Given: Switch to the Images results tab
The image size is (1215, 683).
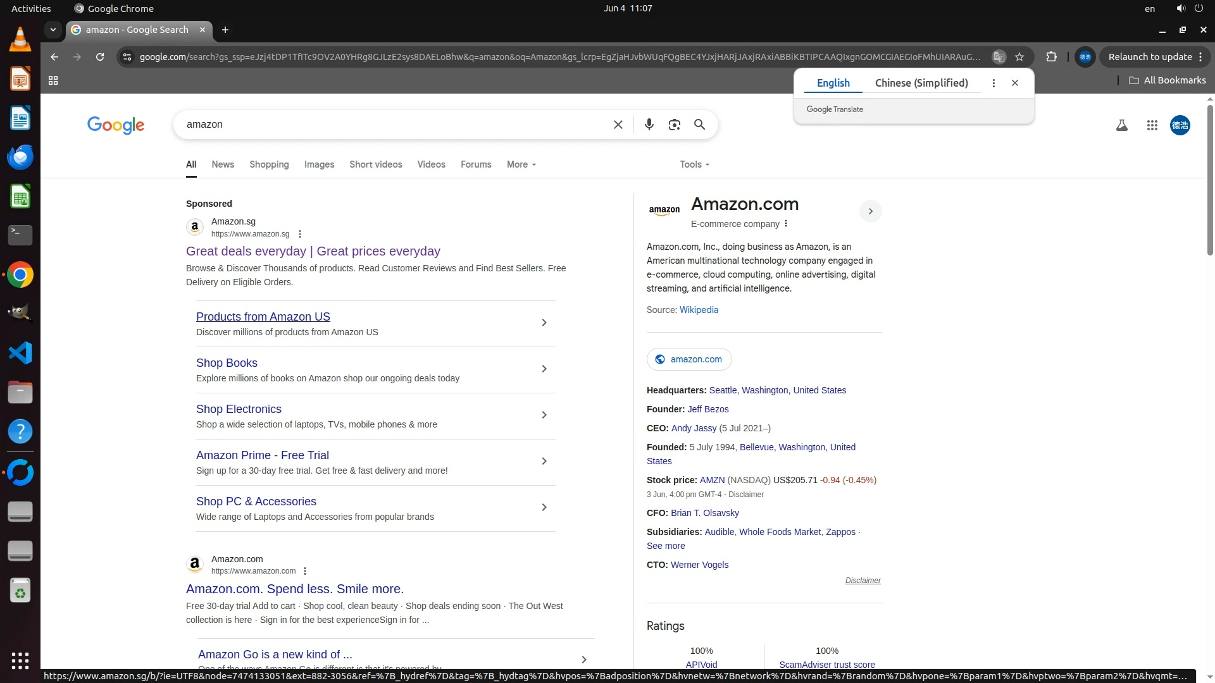Looking at the screenshot, I should pos(319,164).
